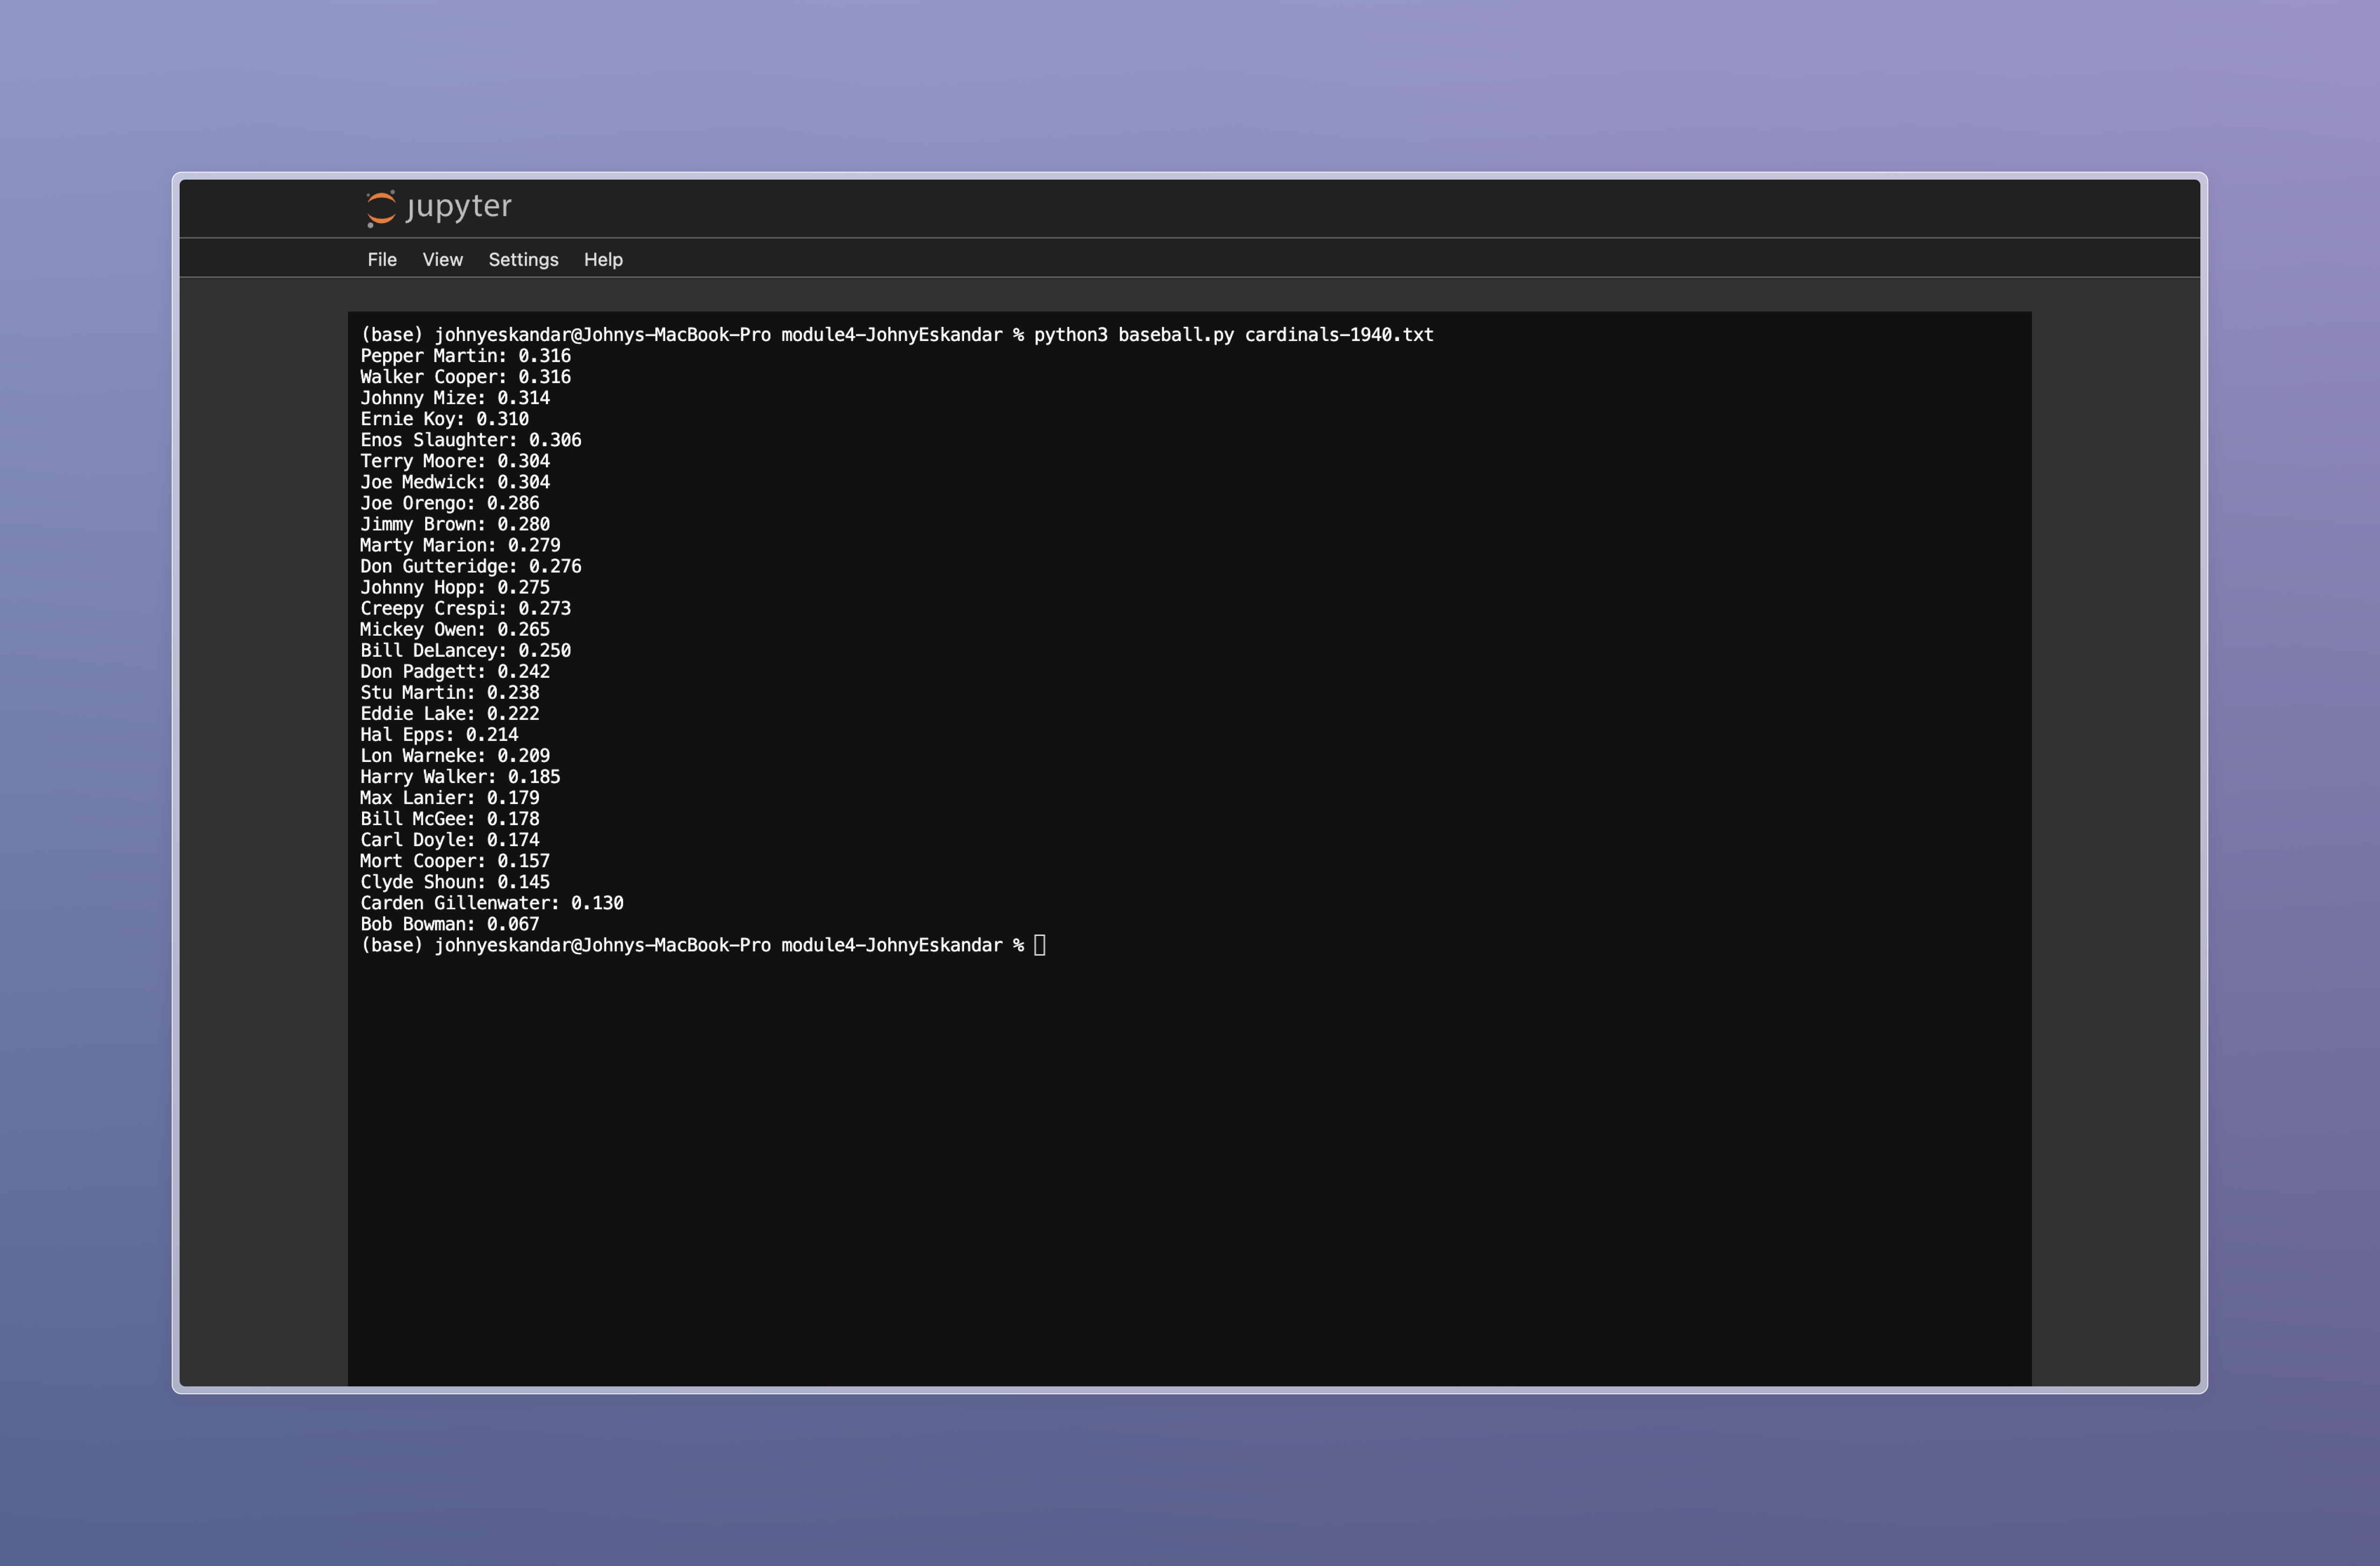Click the Johnny Mize: 0.314 line

pyautogui.click(x=454, y=398)
